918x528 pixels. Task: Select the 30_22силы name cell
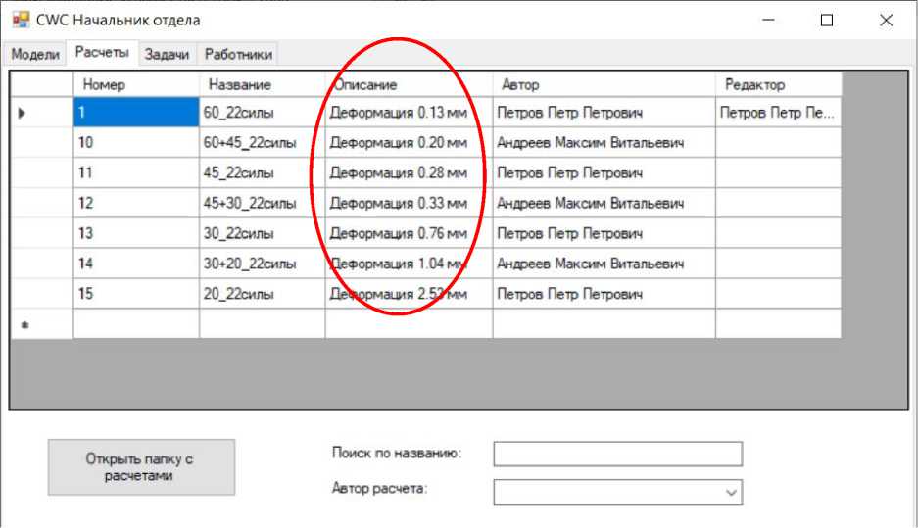click(x=262, y=233)
